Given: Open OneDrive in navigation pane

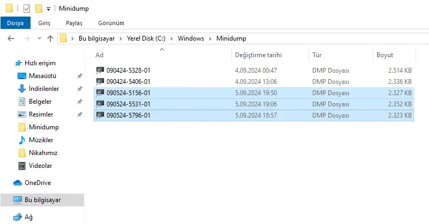Looking at the screenshot, I should pyautogui.click(x=37, y=183).
